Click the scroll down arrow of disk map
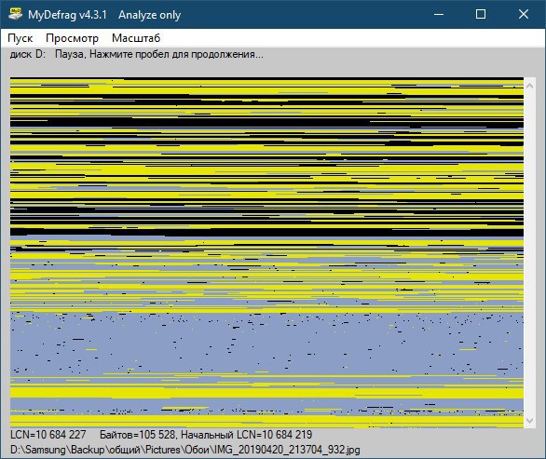 click(x=529, y=420)
